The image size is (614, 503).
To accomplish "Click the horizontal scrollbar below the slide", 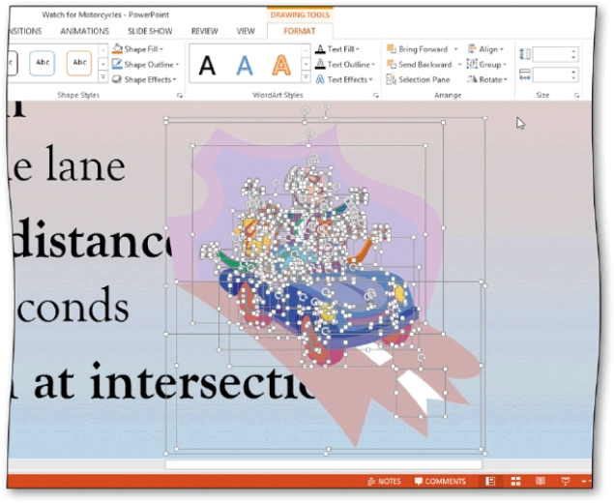I will click(324, 464).
